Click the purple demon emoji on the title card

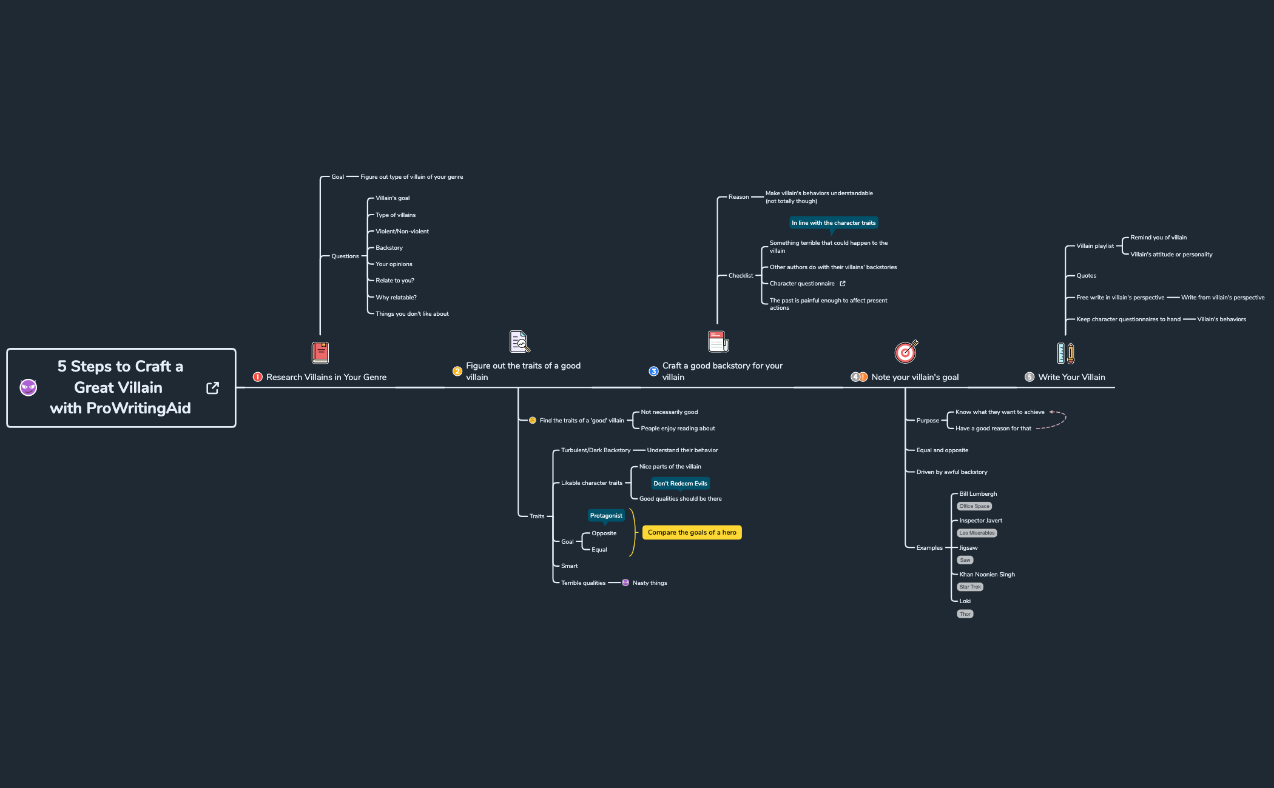(x=27, y=387)
